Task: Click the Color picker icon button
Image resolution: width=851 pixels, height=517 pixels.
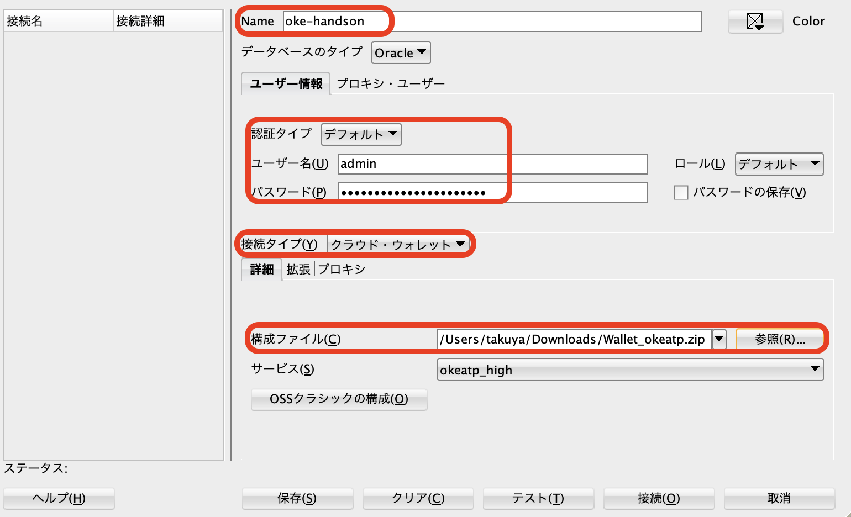Action: click(755, 22)
